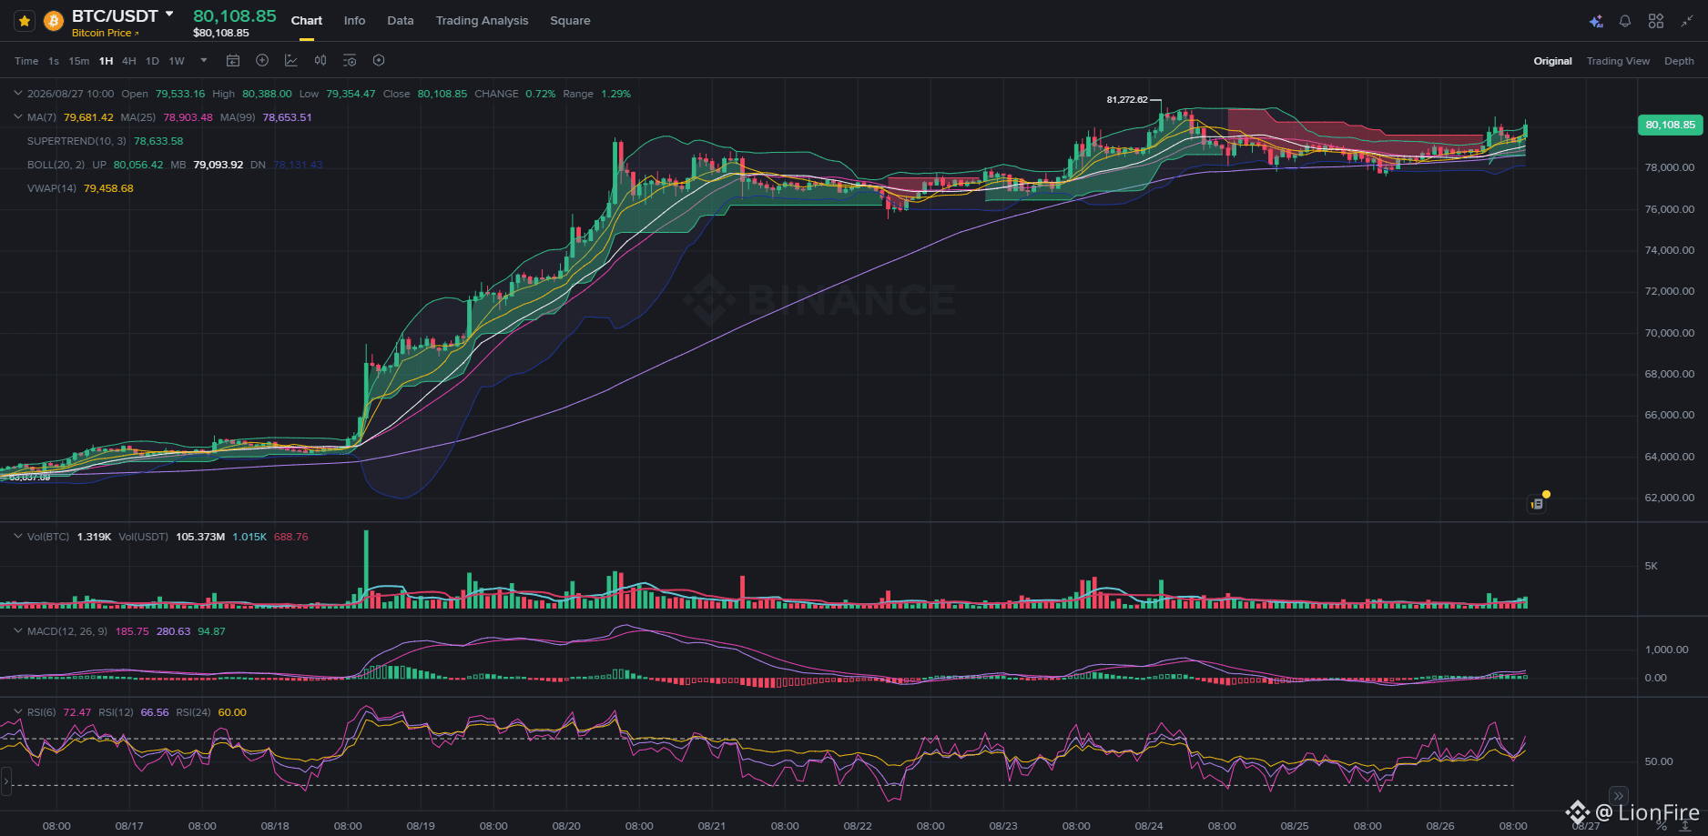
Task: Collapse the MA indicators list chevron
Action: [17, 116]
